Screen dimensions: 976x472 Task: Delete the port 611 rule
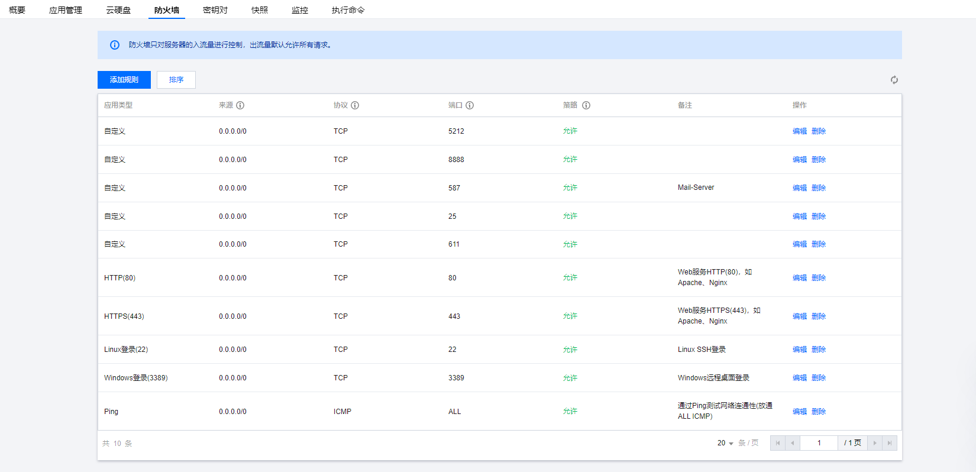(x=819, y=244)
